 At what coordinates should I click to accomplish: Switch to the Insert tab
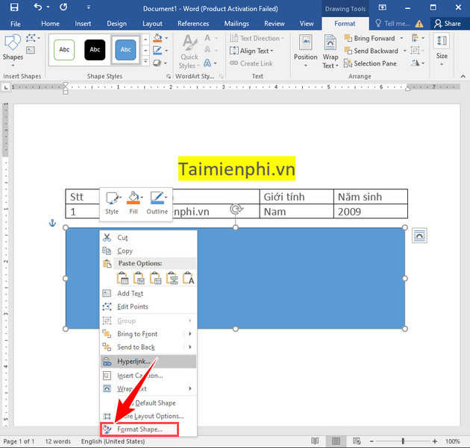(83, 24)
